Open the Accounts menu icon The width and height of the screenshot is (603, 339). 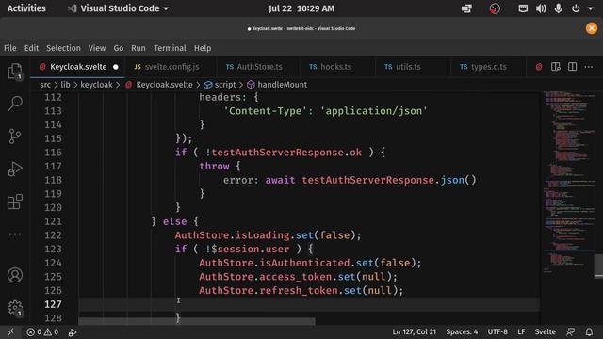click(15, 275)
